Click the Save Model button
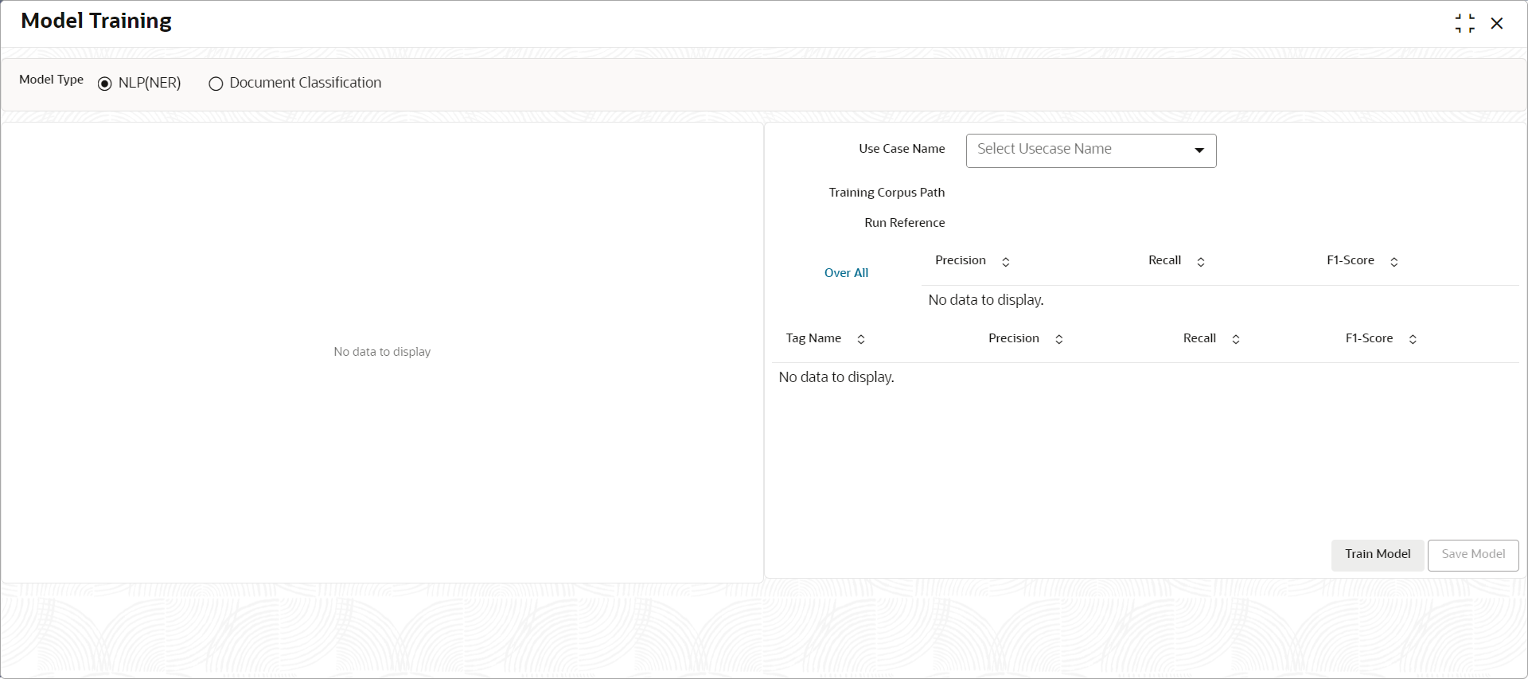This screenshot has height=679, width=1528. pos(1473,555)
